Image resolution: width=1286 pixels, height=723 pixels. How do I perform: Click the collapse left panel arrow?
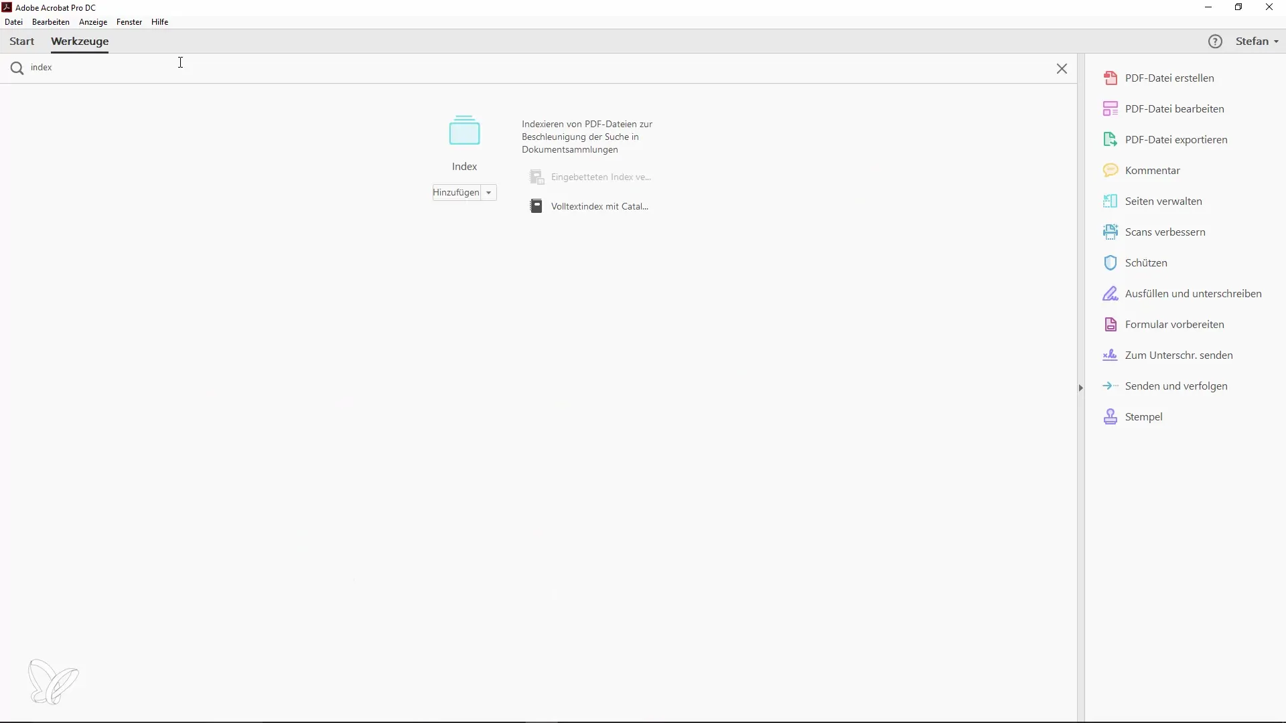1080,388
